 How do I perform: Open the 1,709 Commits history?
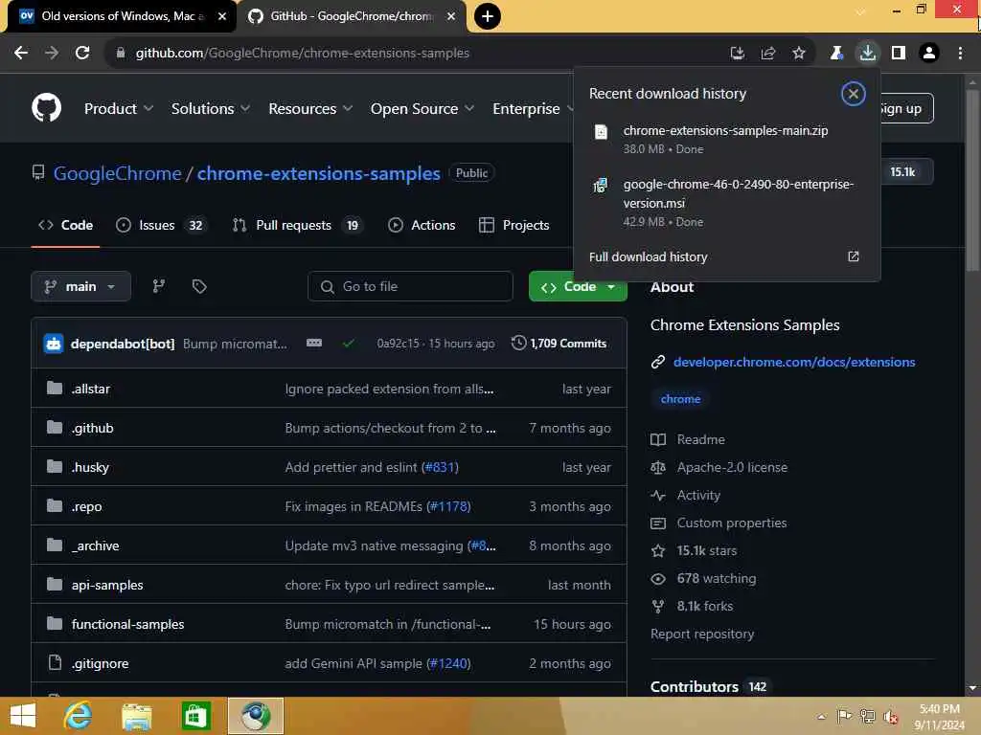559,344
